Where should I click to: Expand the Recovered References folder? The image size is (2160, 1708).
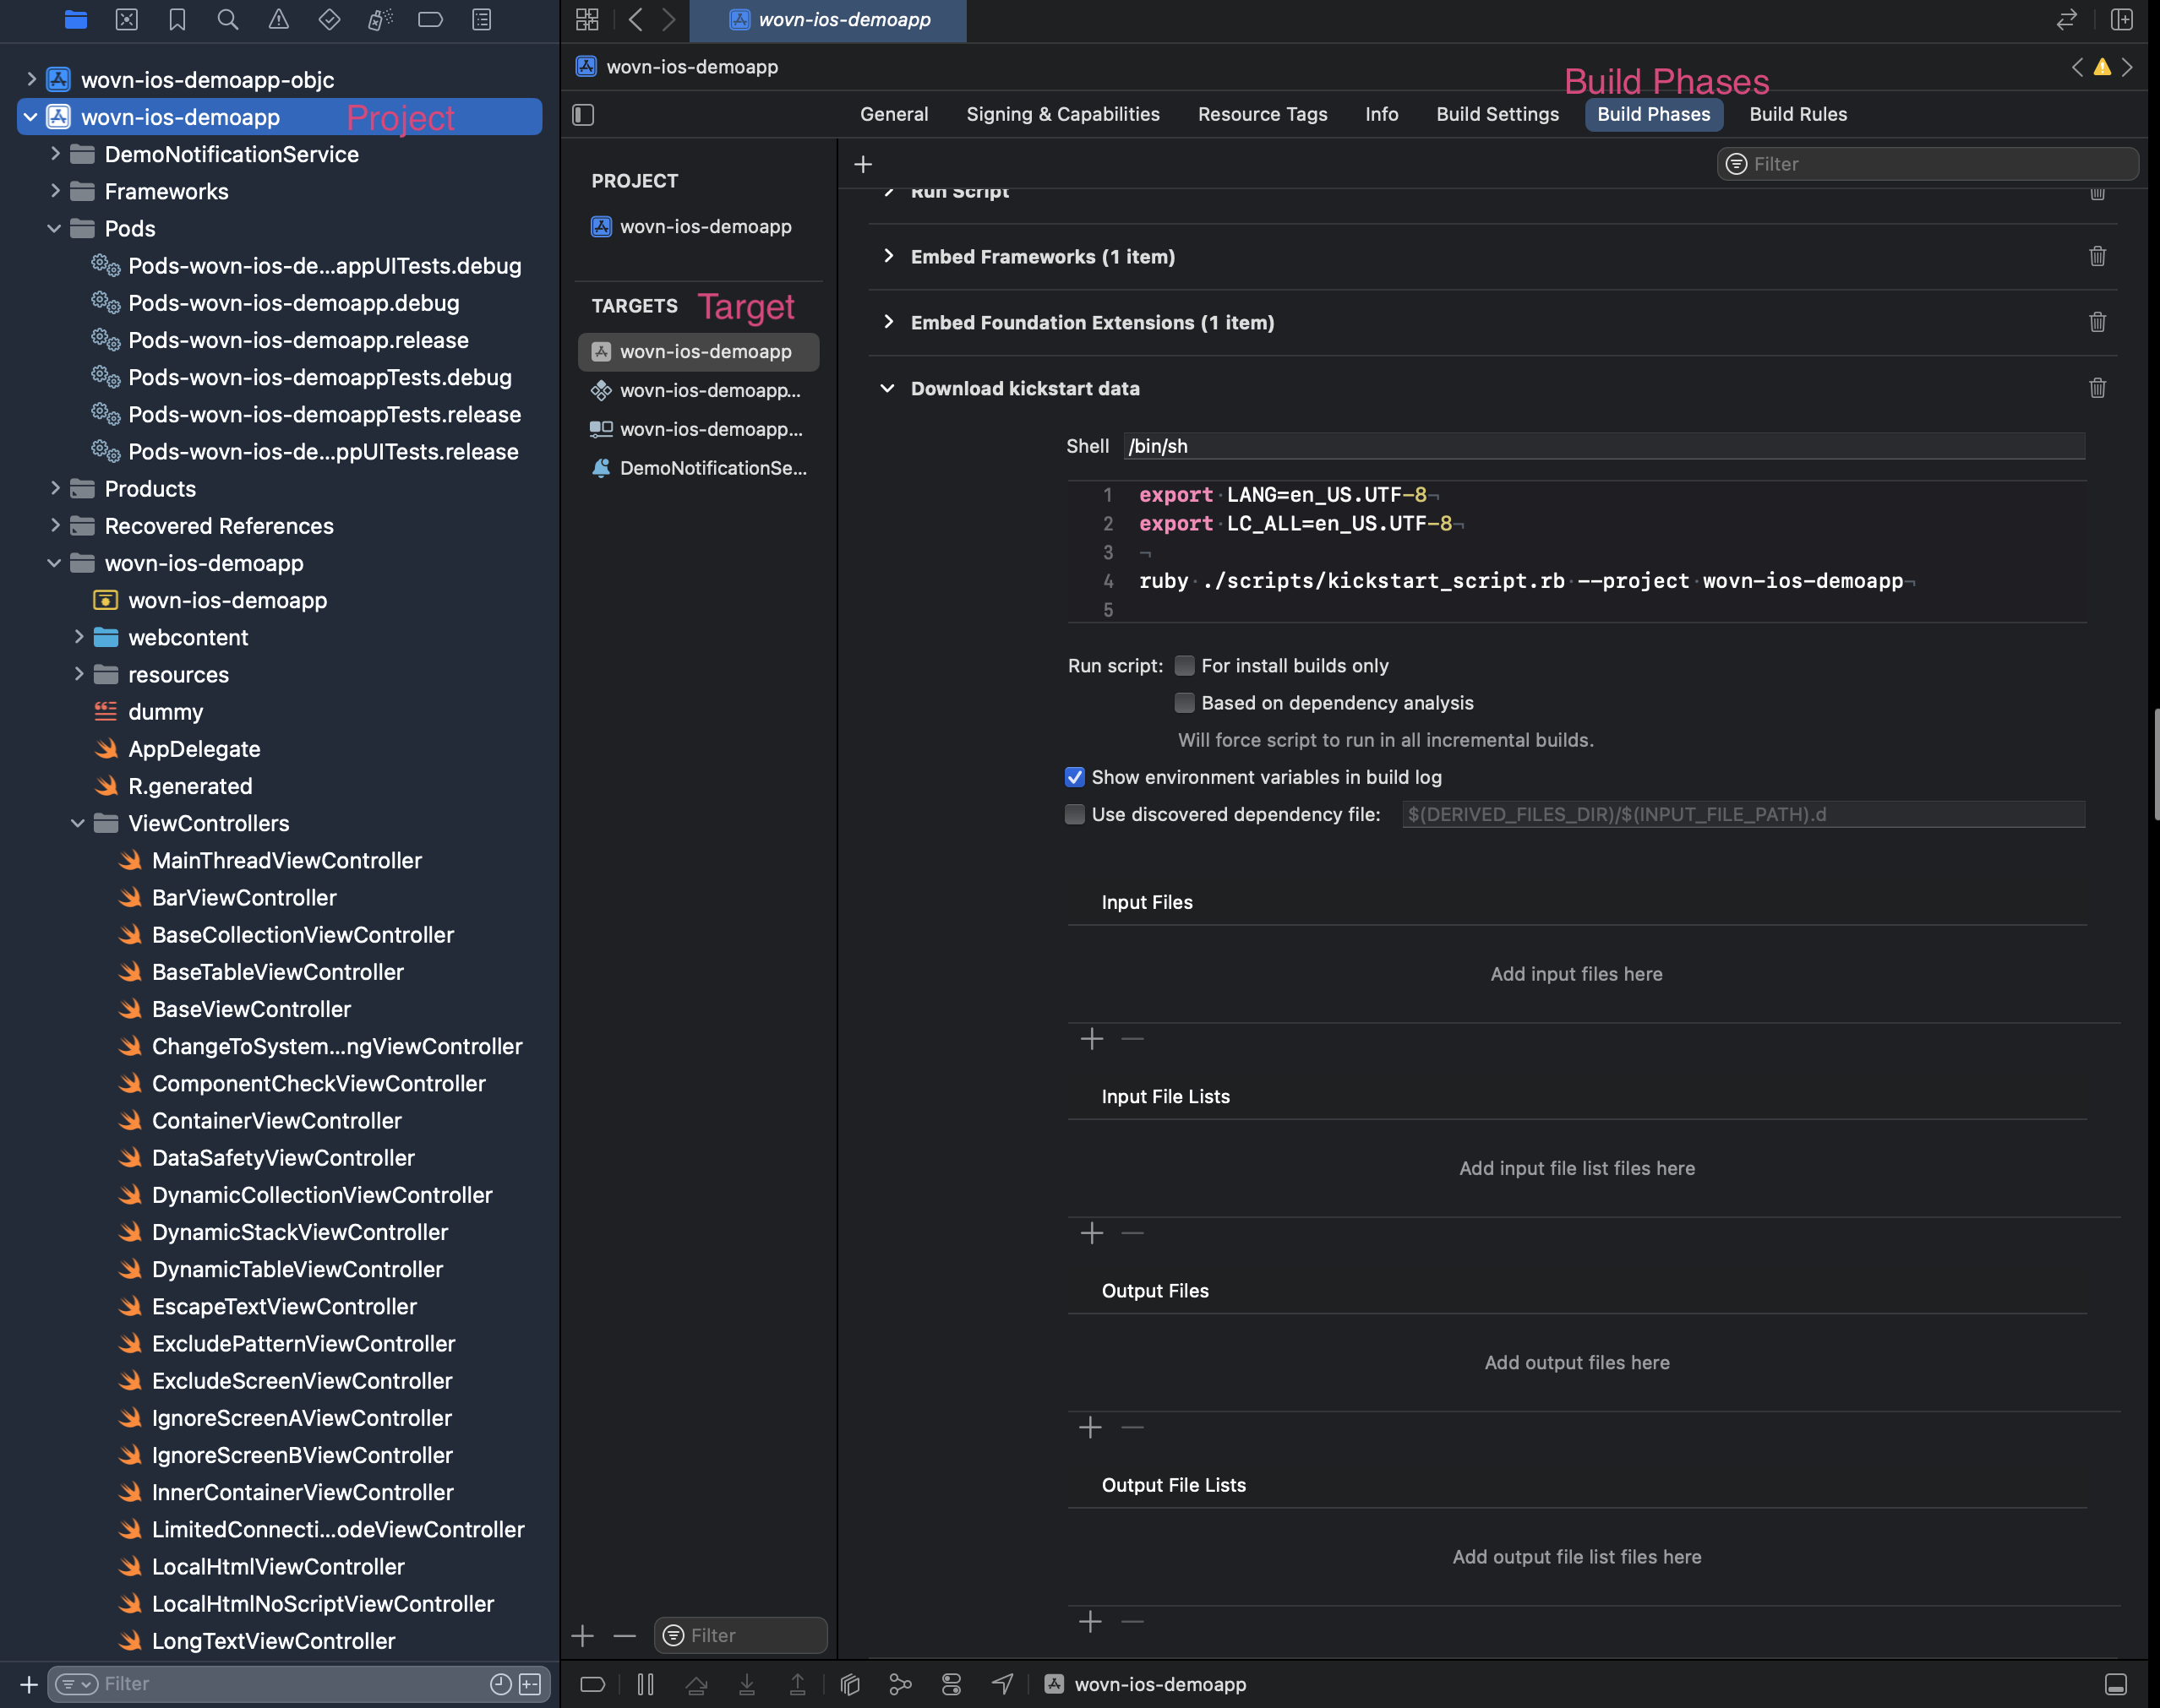[55, 525]
